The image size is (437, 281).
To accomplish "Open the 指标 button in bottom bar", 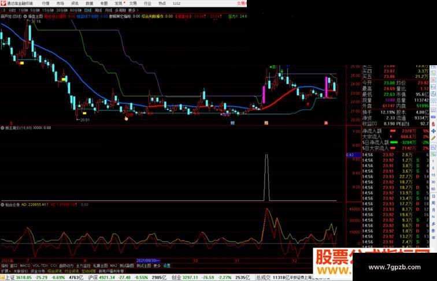I will (5, 265).
